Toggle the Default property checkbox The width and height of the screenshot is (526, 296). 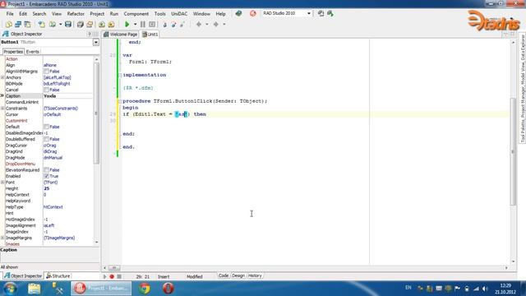pyautogui.click(x=46, y=127)
